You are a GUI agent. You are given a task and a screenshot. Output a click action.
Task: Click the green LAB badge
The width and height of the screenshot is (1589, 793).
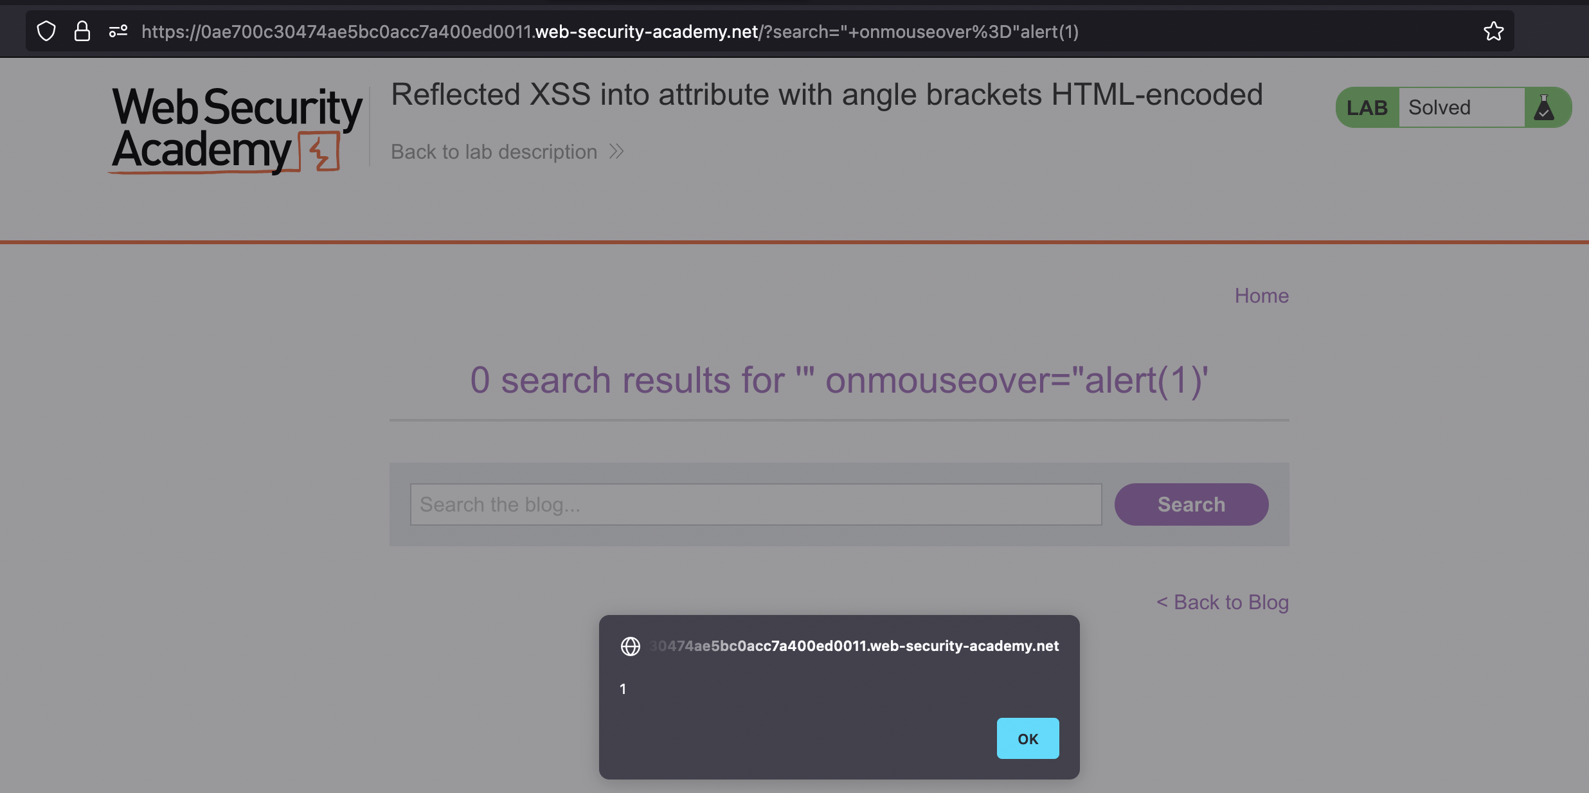[1367, 108]
